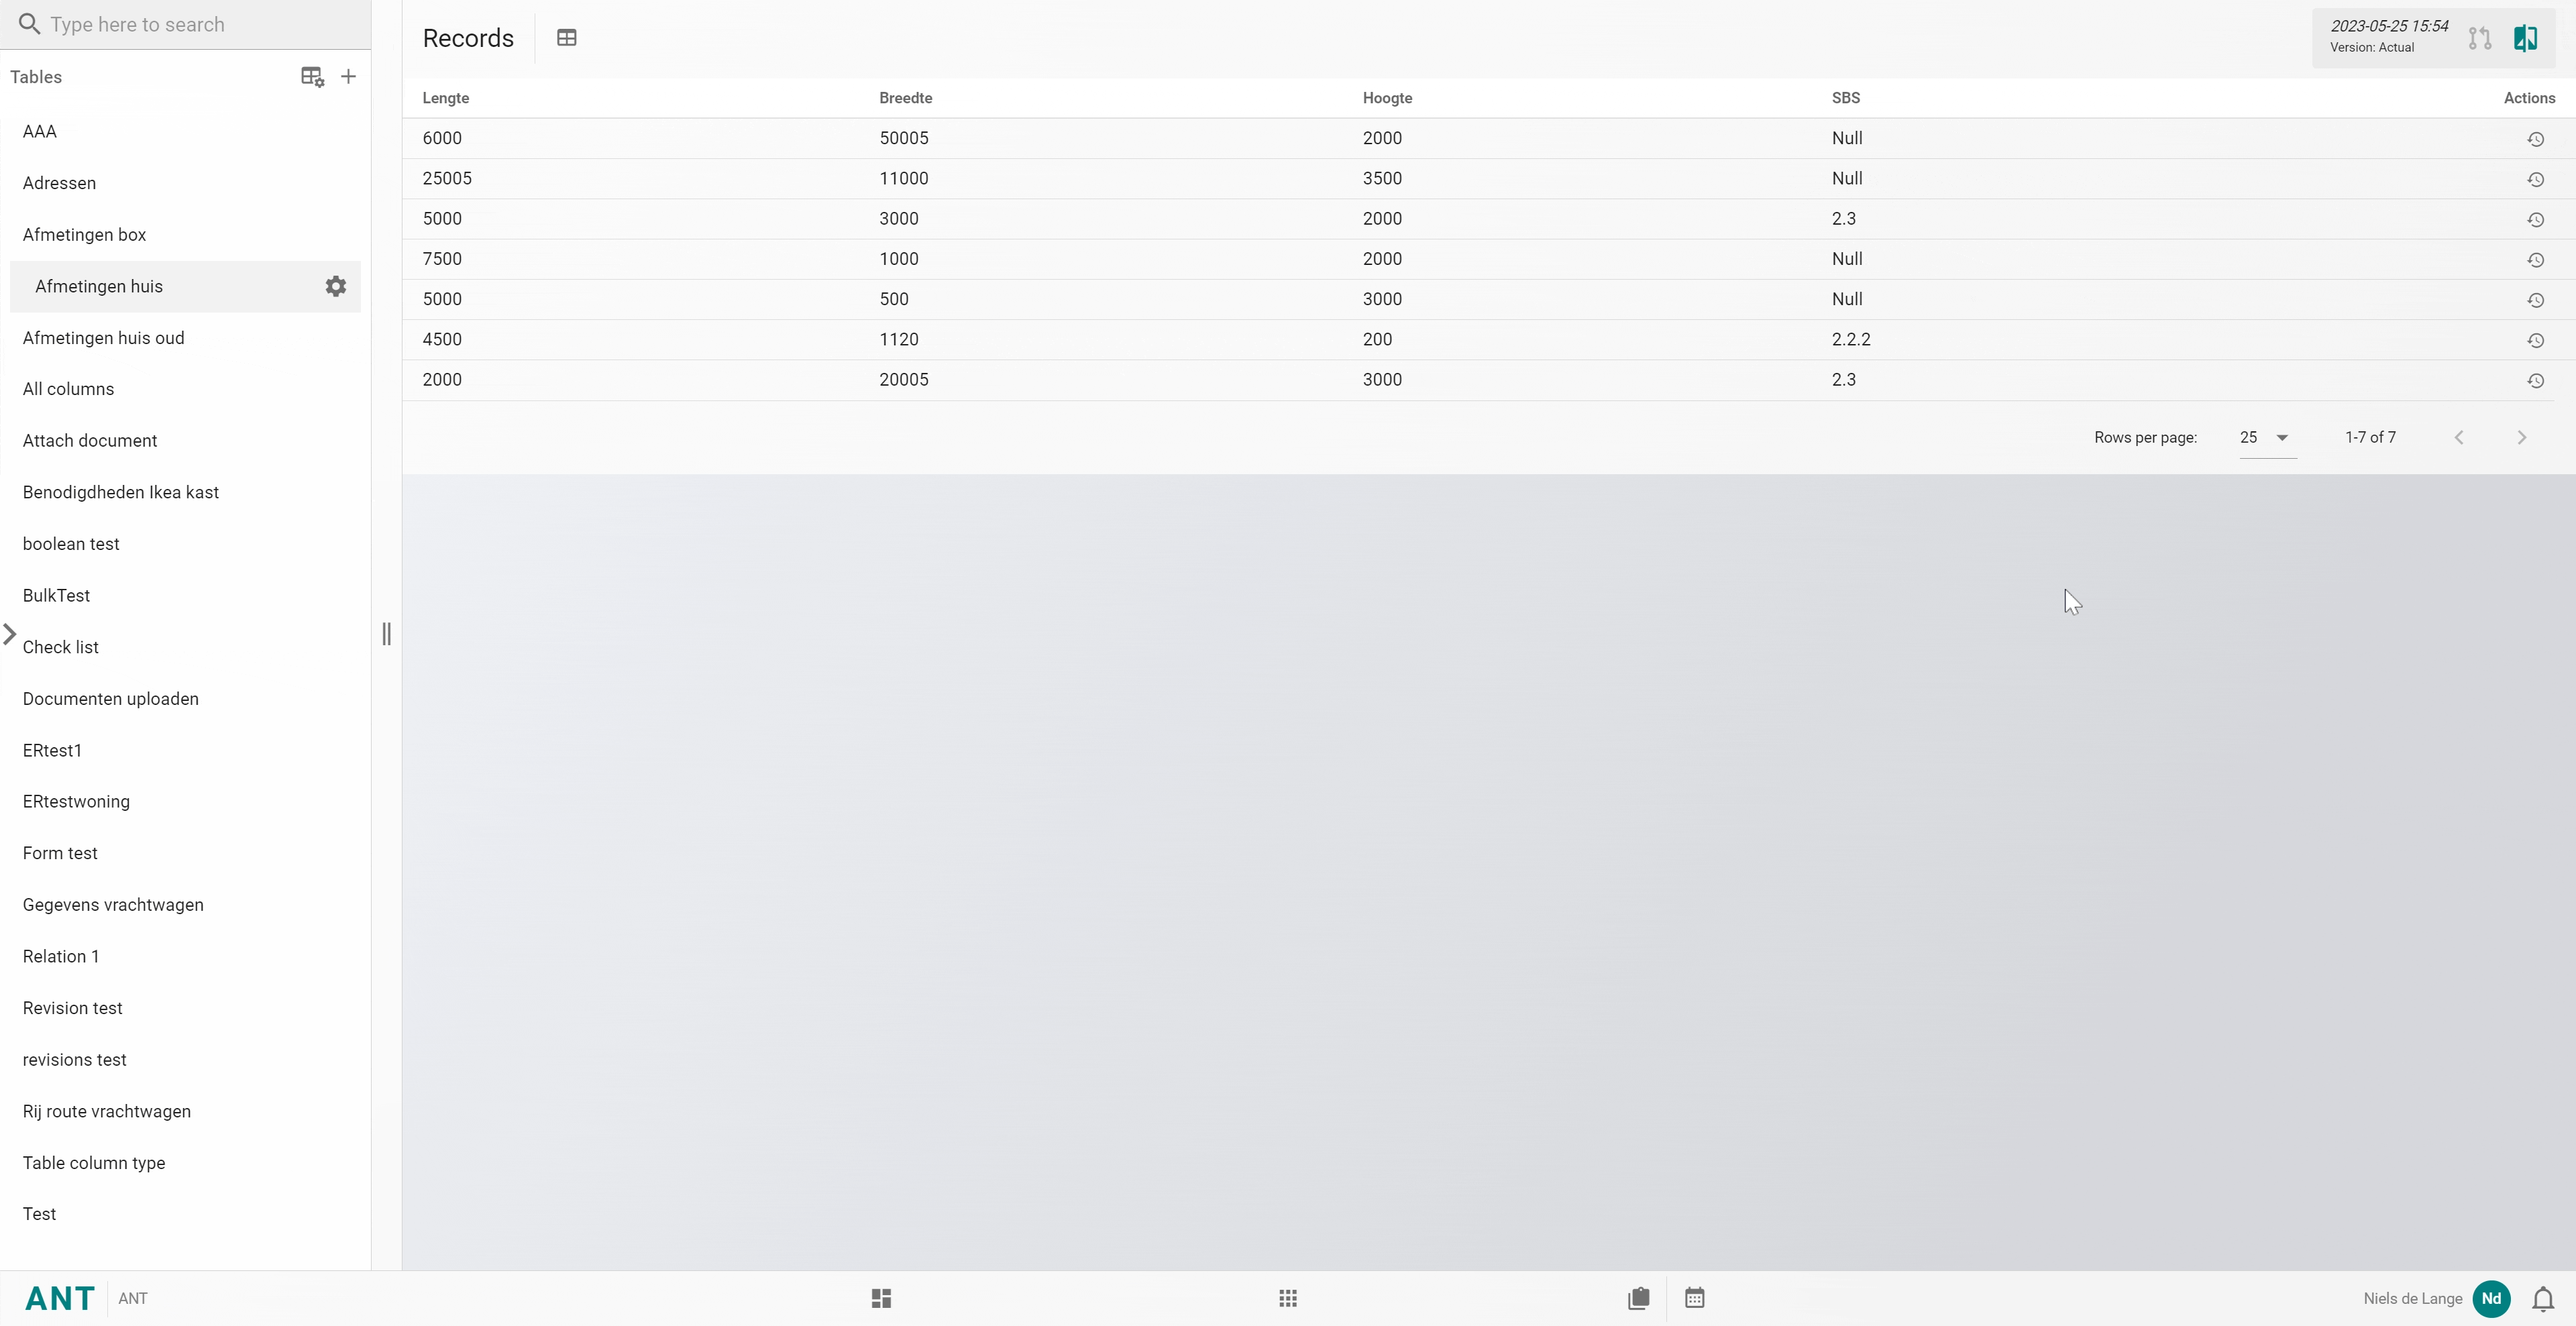The width and height of the screenshot is (2576, 1326).
Task: Sort by Hoogte column header
Action: click(1387, 98)
